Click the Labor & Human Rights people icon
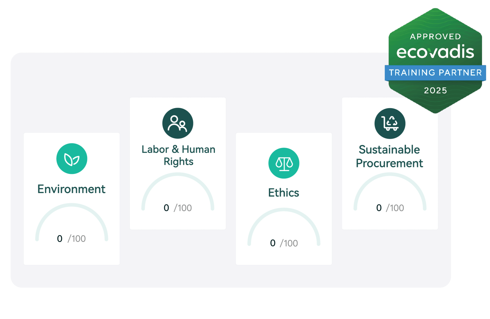The width and height of the screenshot is (490, 319). tap(178, 123)
